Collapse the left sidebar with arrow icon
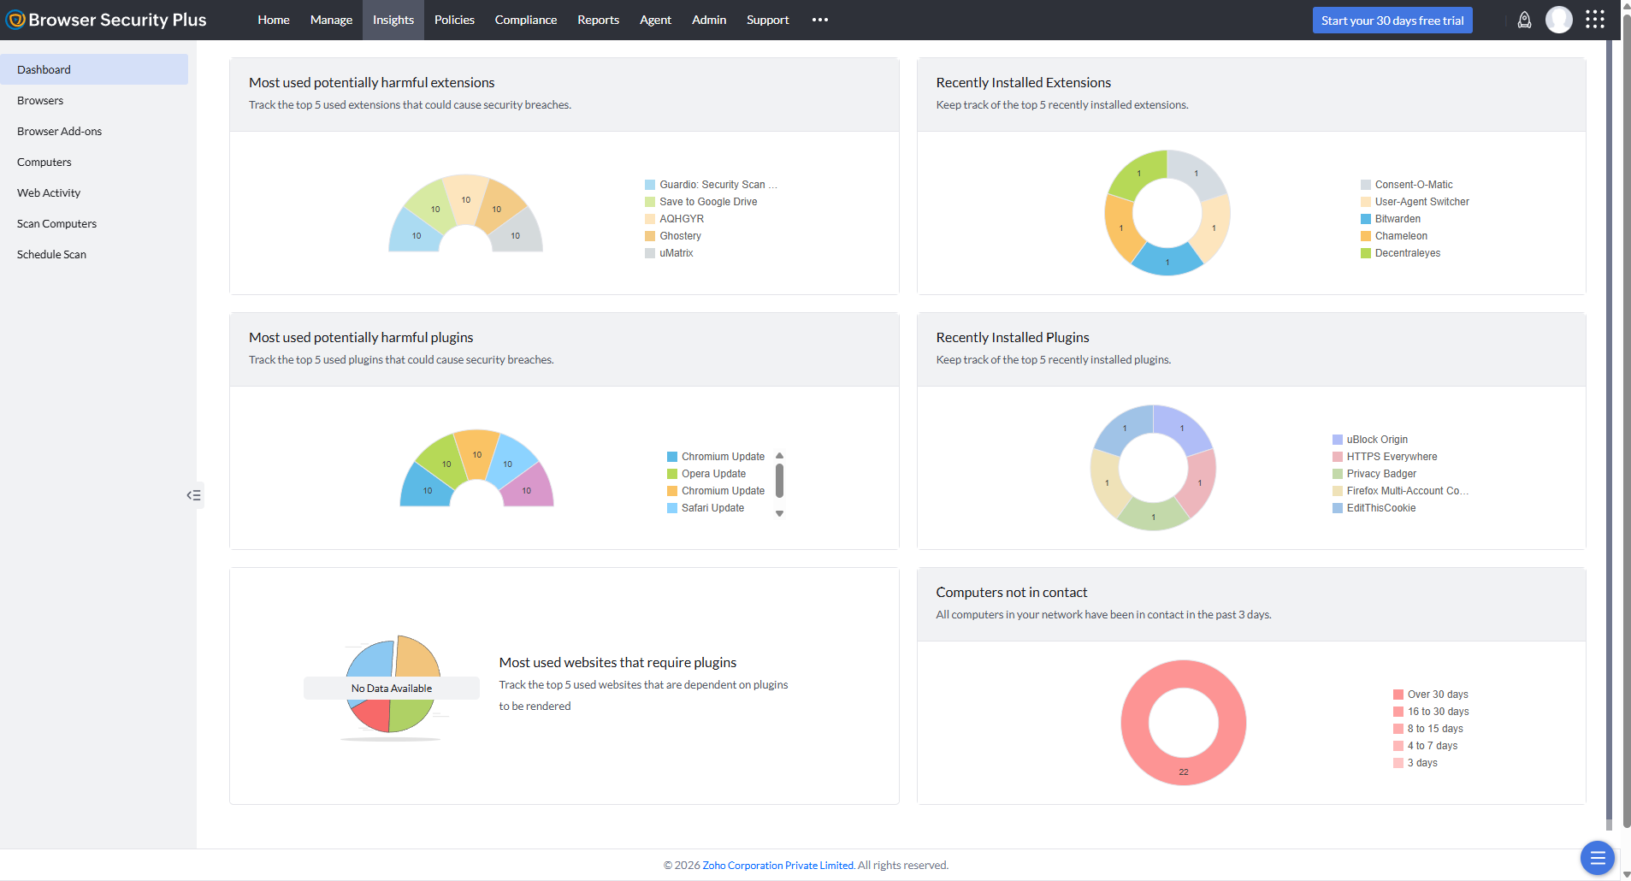Viewport: 1631px width, 881px height. 194,495
